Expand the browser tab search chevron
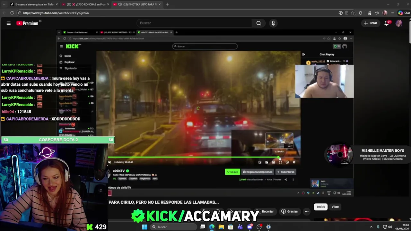This screenshot has height=231, width=411. [x=4, y=4]
